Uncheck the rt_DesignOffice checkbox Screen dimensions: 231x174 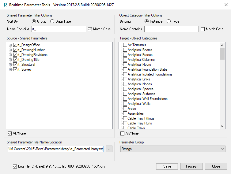pos(15,45)
